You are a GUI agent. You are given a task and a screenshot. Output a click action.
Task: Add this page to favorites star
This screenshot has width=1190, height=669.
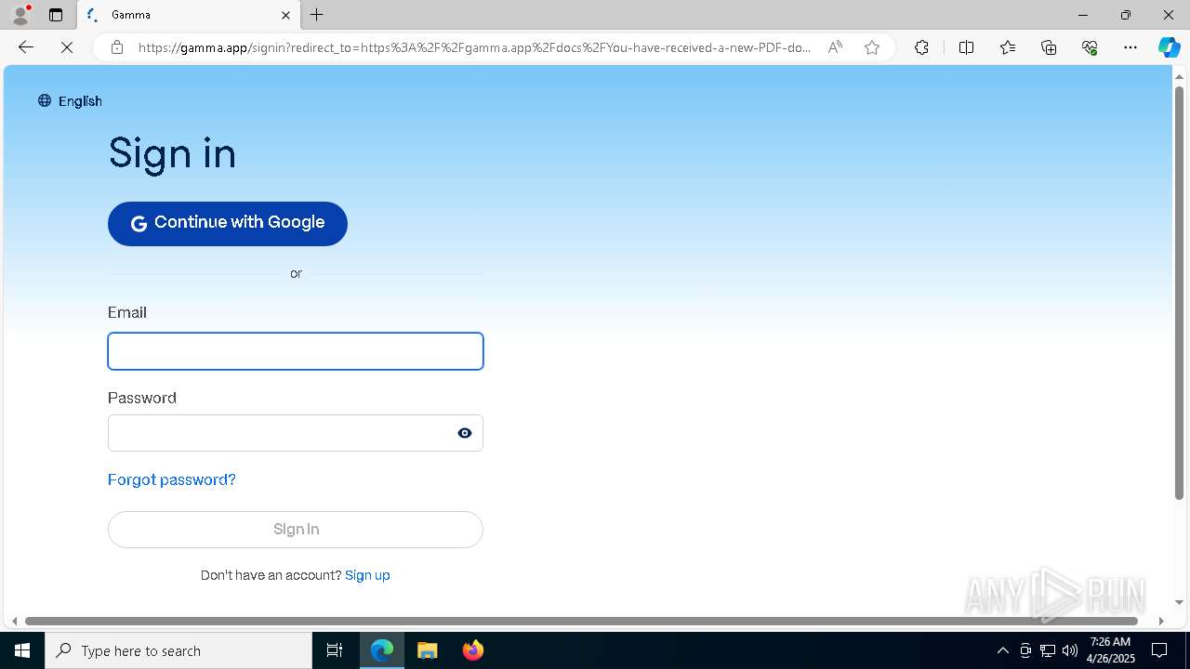pyautogui.click(x=872, y=47)
